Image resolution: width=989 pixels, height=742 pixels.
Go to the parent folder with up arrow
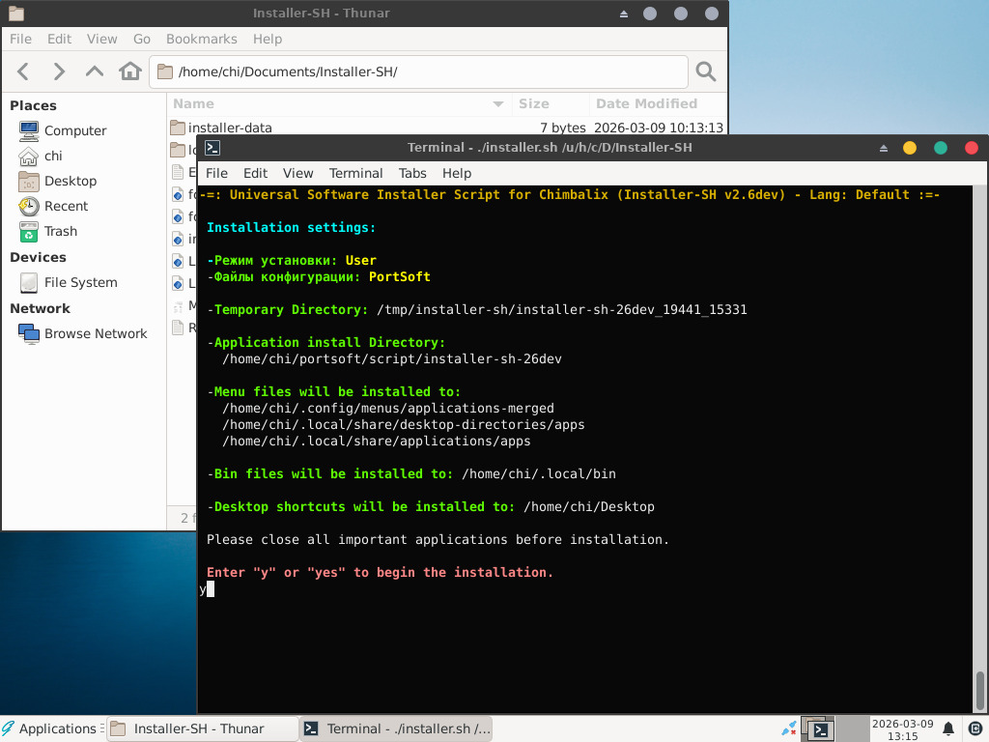tap(95, 71)
